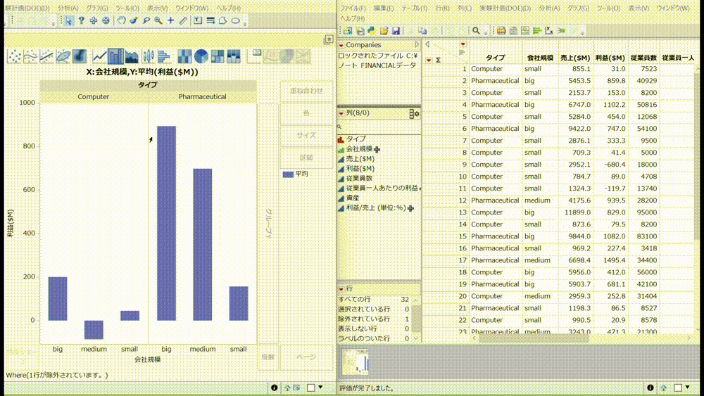Toggle the checkbox in Graph Builder status bar
This screenshot has height=396, width=704.
coord(310,388)
